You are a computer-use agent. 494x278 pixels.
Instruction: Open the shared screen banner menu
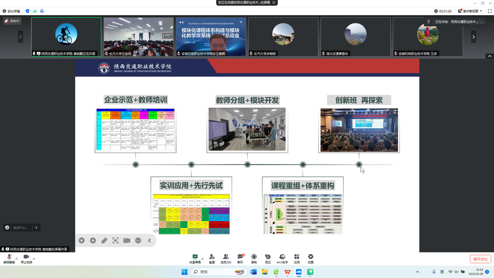pos(274,3)
